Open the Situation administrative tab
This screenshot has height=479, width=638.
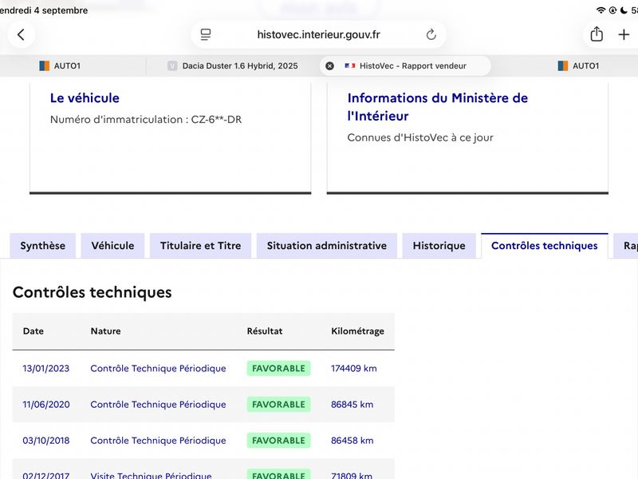[x=327, y=246]
